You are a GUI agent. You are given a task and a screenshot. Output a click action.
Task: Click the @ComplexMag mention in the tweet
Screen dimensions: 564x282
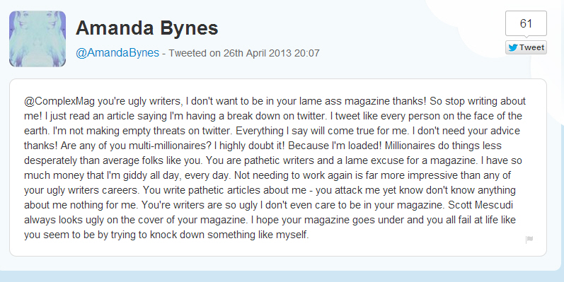59,101
